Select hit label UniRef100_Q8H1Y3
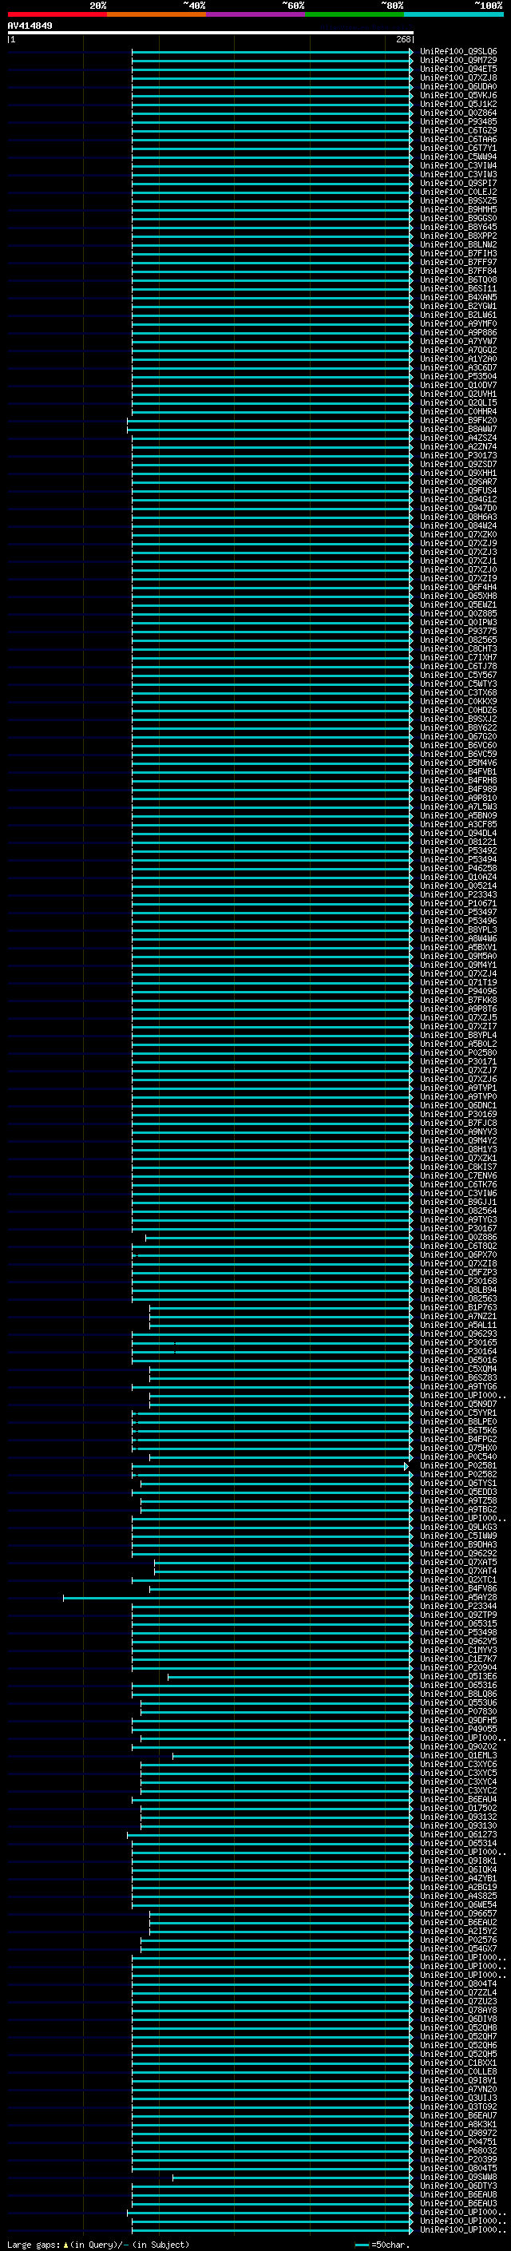 pyautogui.click(x=458, y=1149)
